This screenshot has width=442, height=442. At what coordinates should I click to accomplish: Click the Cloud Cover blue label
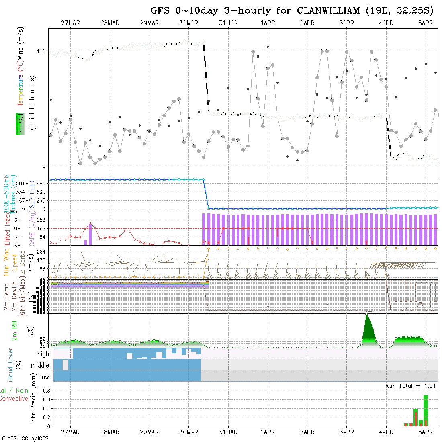coord(10,365)
